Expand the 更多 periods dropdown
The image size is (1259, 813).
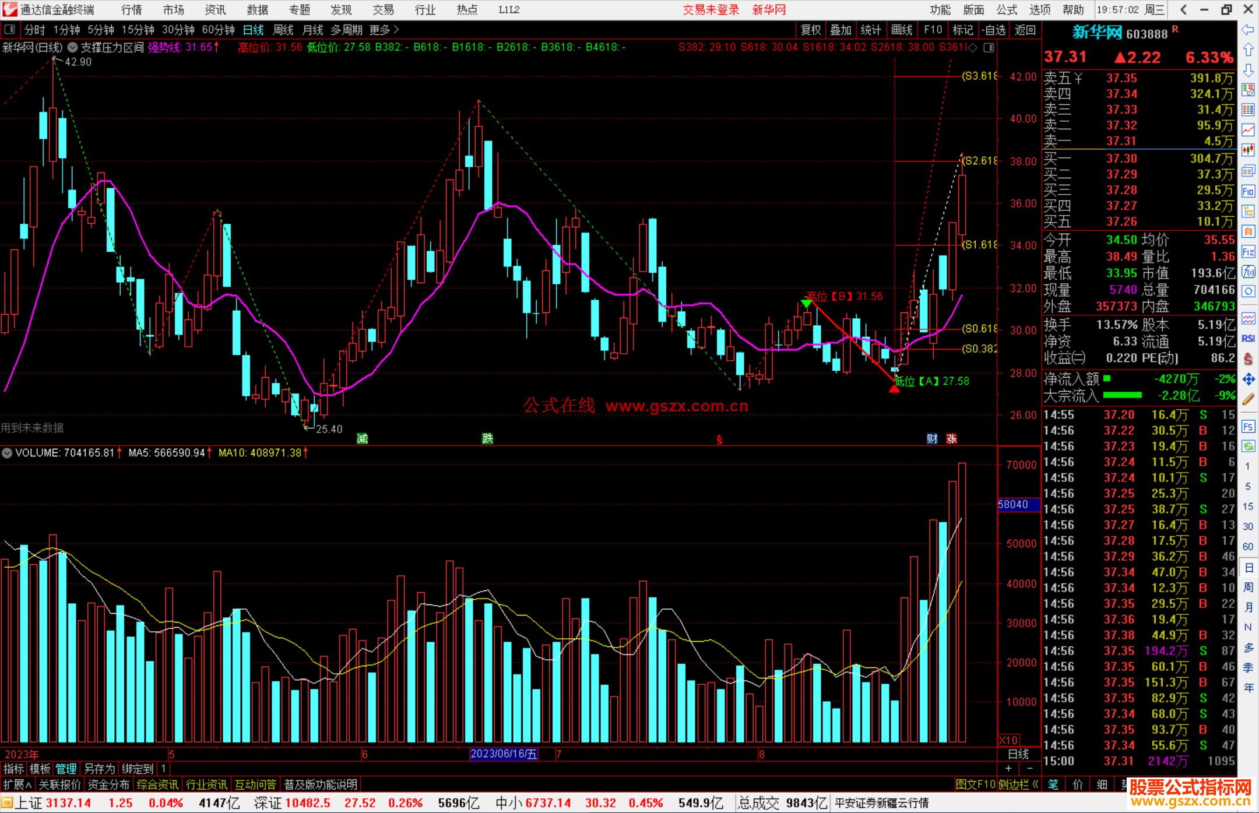click(x=385, y=30)
